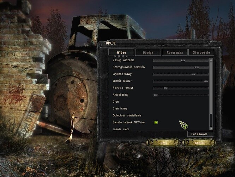Open the Rozgrywka tab

coord(175,52)
